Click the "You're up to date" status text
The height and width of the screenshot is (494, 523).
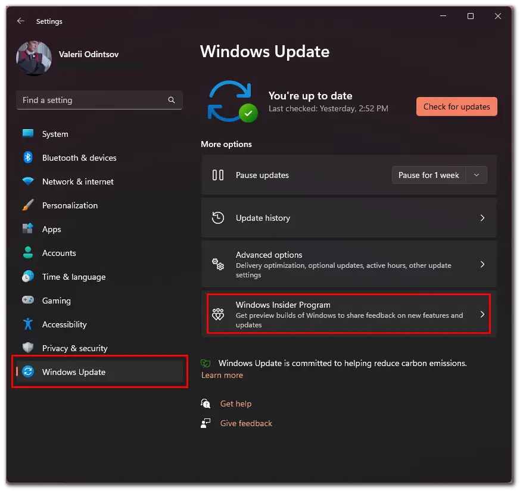(310, 96)
